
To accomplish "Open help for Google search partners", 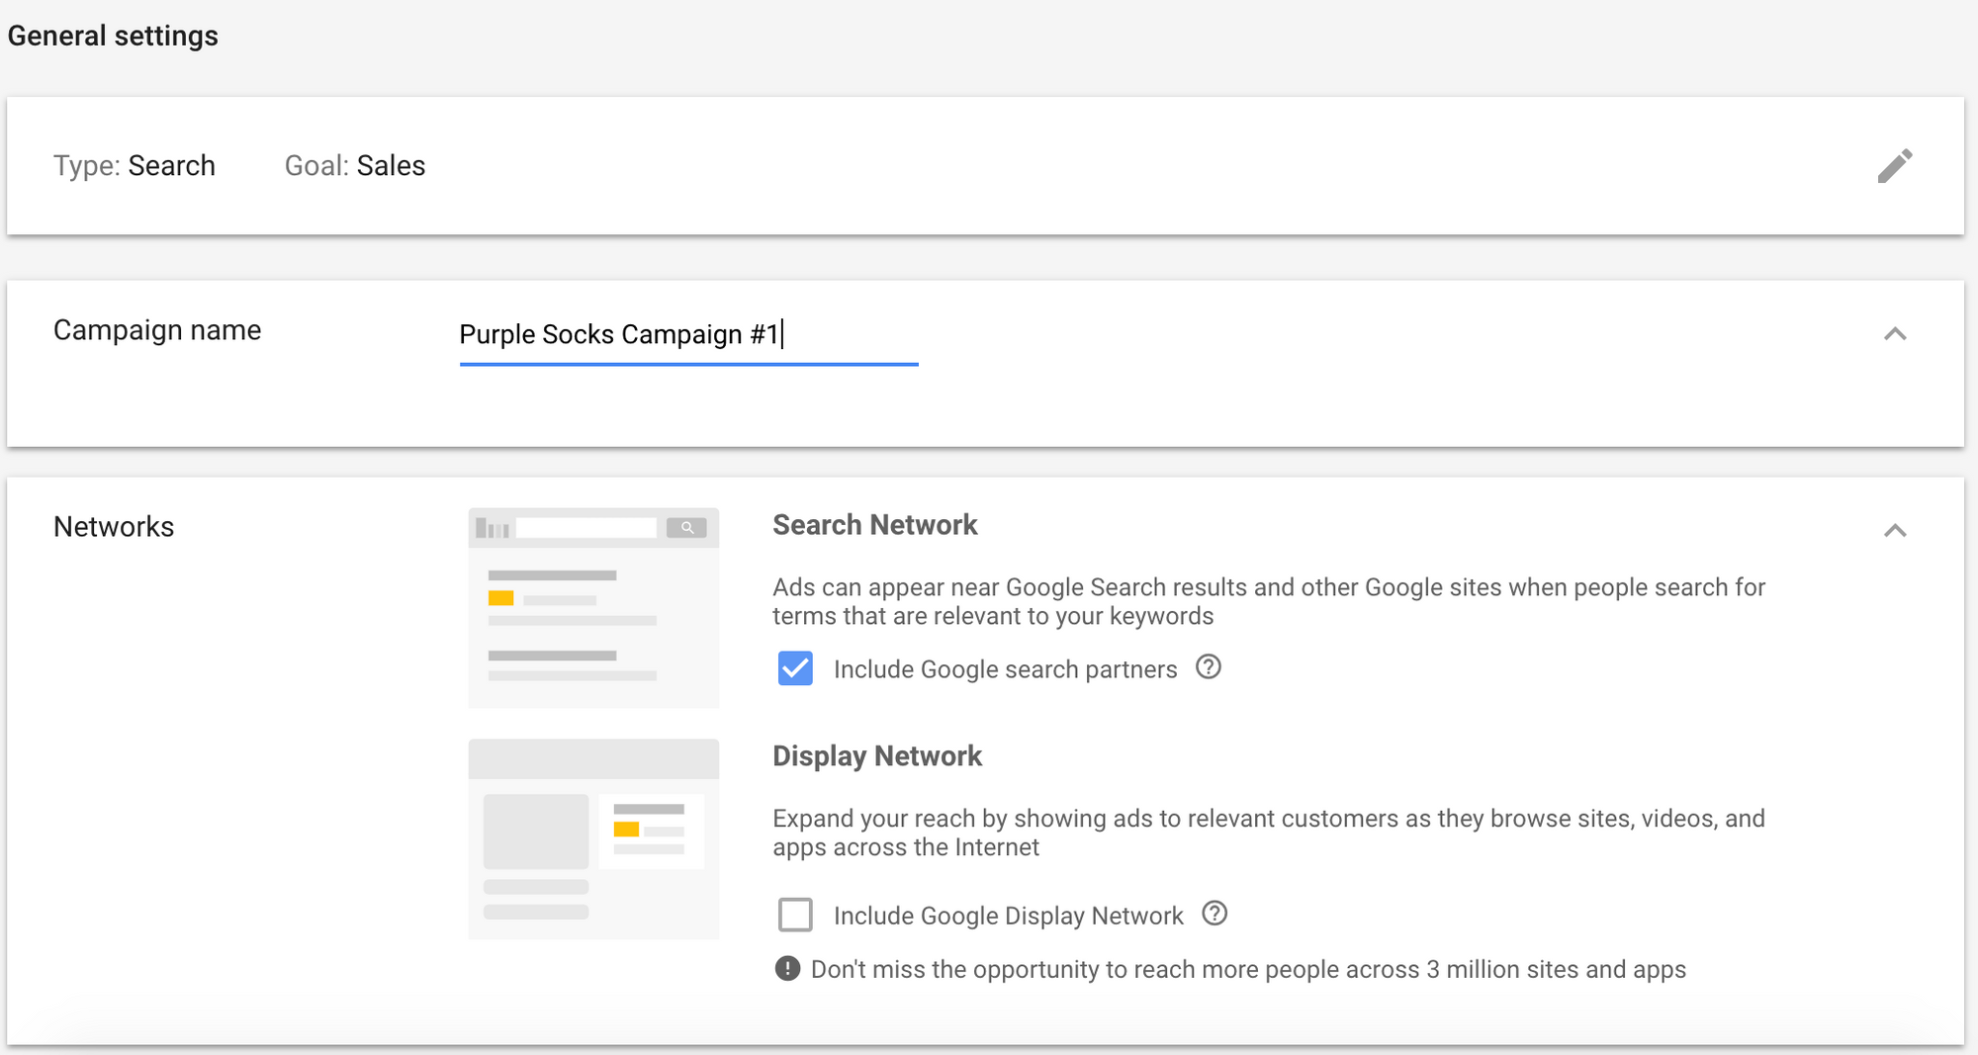I will [1208, 667].
